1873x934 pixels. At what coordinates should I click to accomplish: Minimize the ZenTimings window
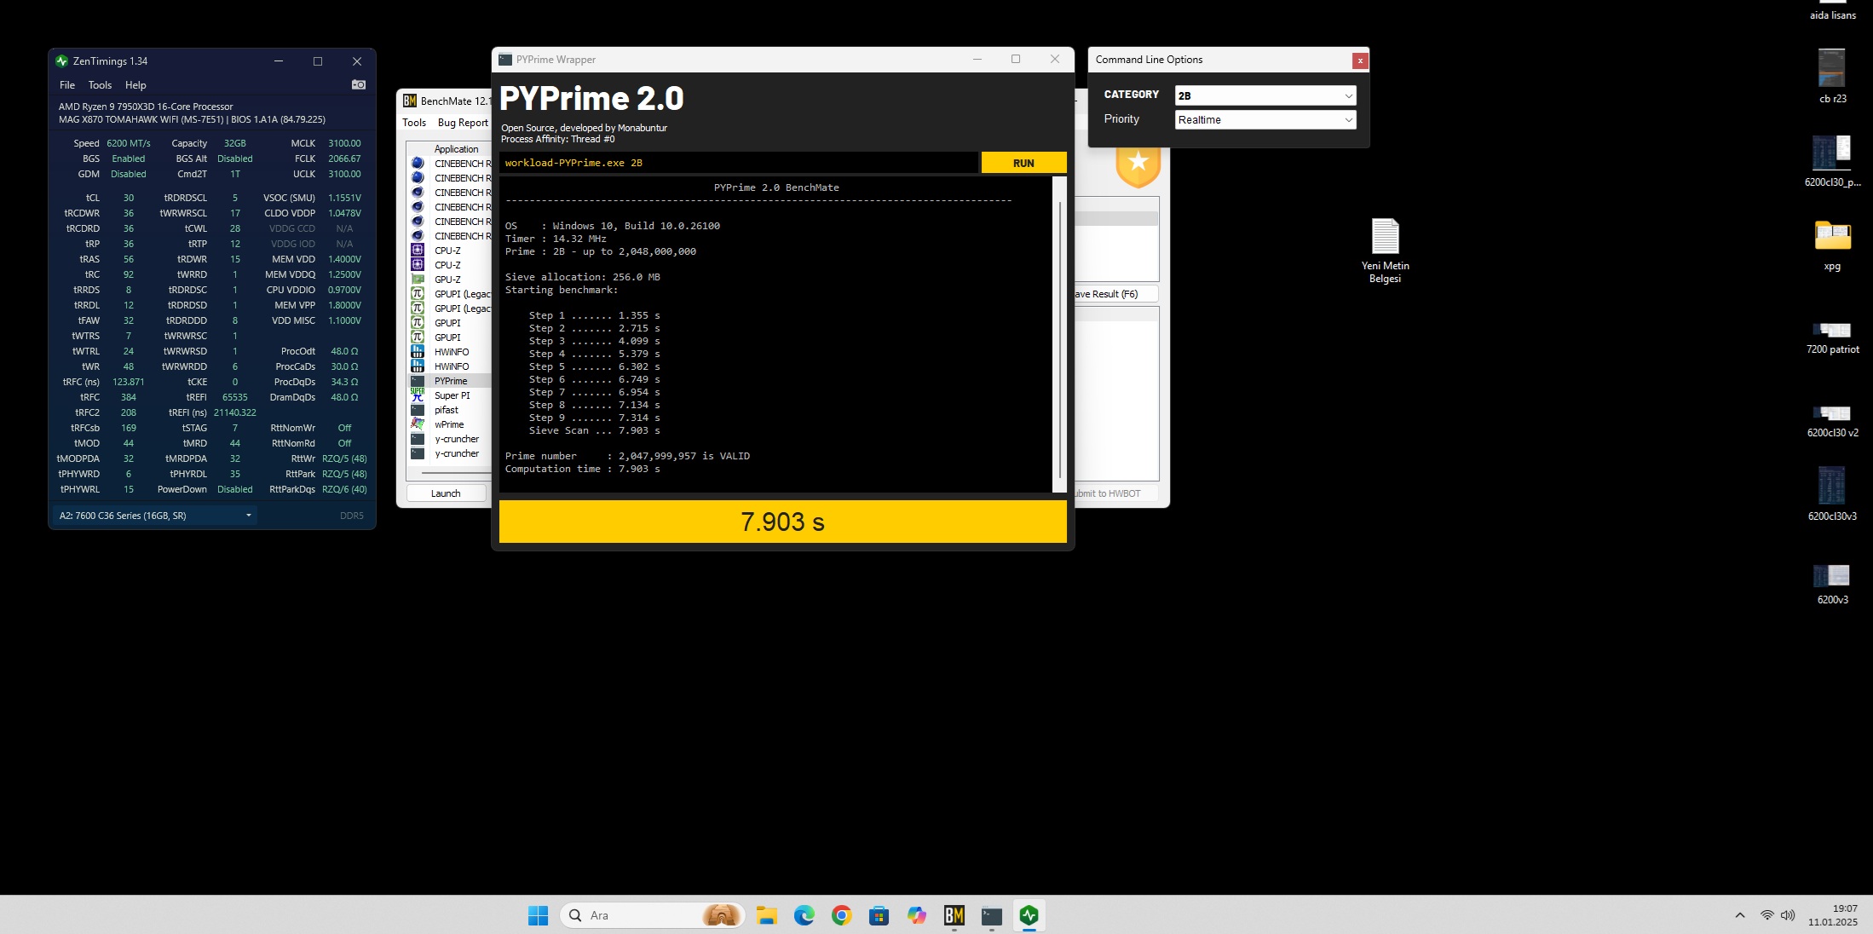coord(278,61)
